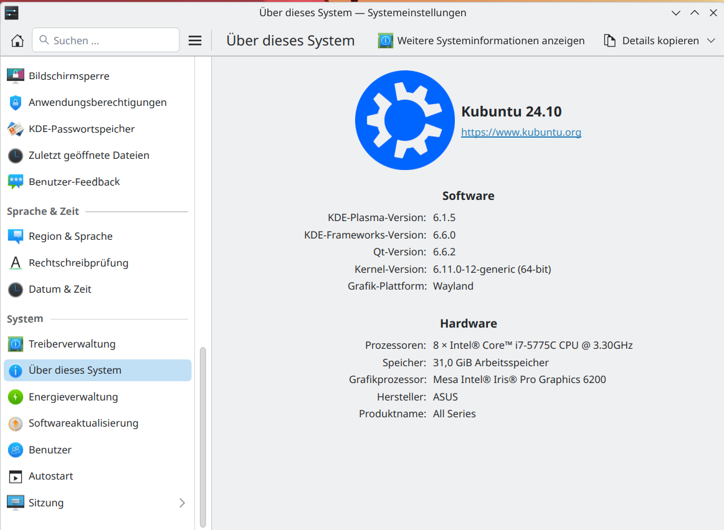Click the Anwendungsberechtigungen shield icon

[x=15, y=103]
